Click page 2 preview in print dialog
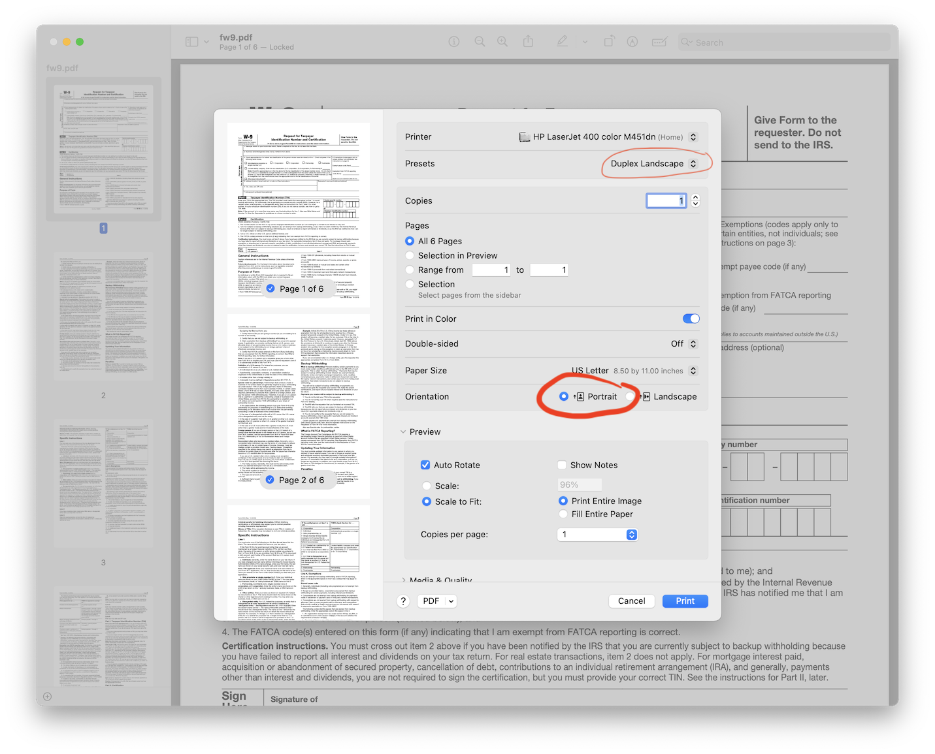The image size is (935, 754). tap(299, 406)
